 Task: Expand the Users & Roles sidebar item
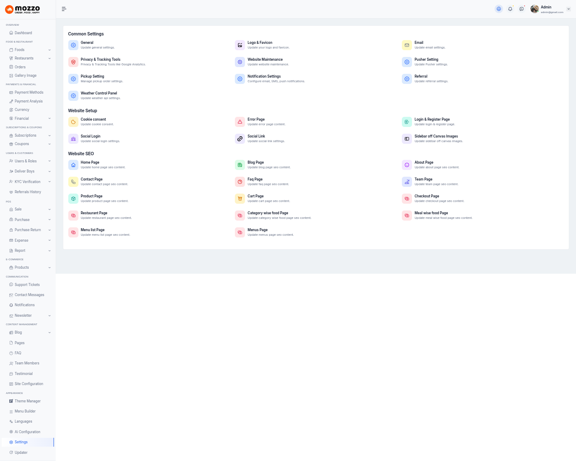(x=49, y=161)
